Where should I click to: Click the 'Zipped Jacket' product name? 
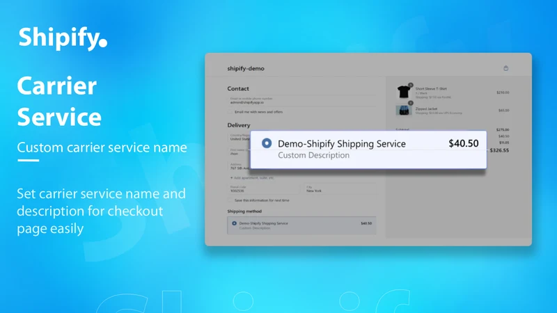[426, 109]
